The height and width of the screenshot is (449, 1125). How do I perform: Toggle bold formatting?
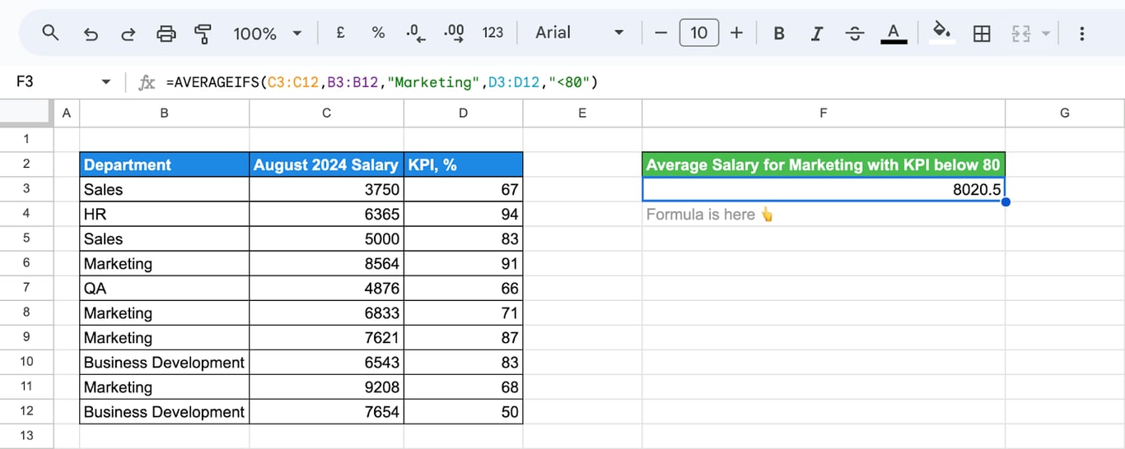(x=779, y=34)
